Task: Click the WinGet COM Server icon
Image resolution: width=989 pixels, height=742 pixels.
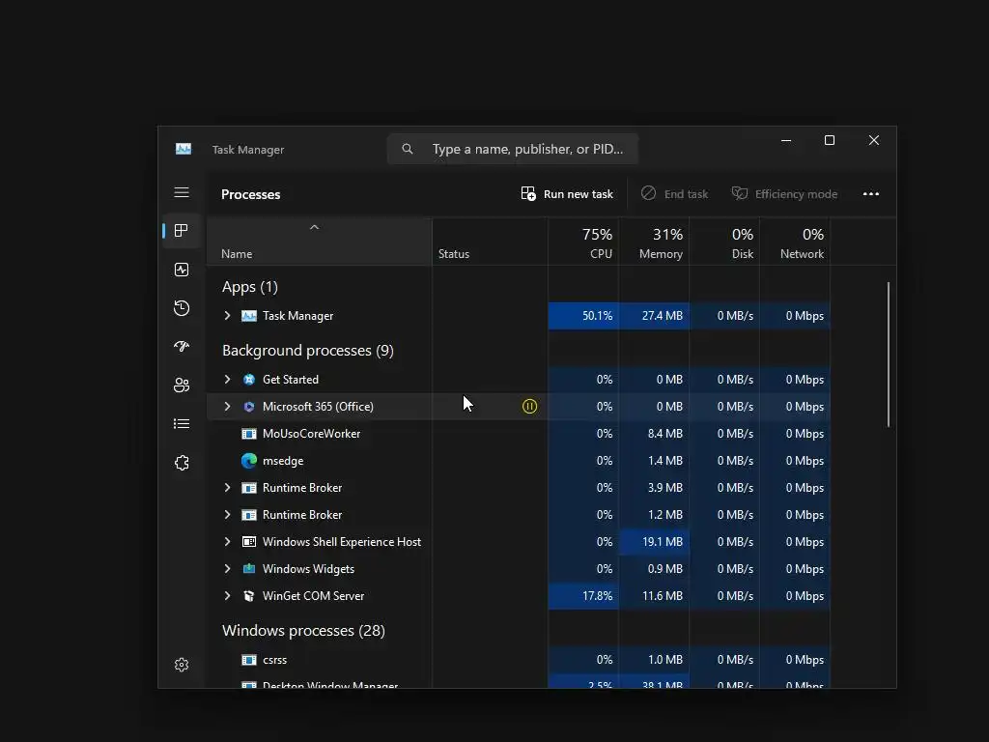Action: (249, 595)
